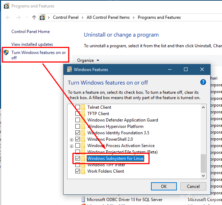Dismiss dialog with the Cancel button
222x205 pixels.
(193, 186)
